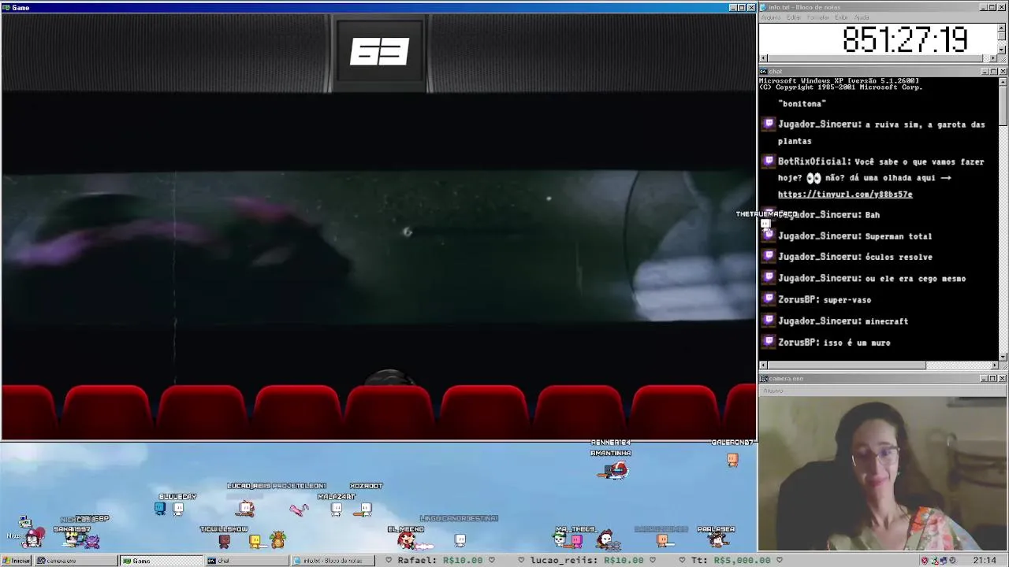
Task: Open the Arquivo menu in camera.exe window
Action: tap(773, 391)
